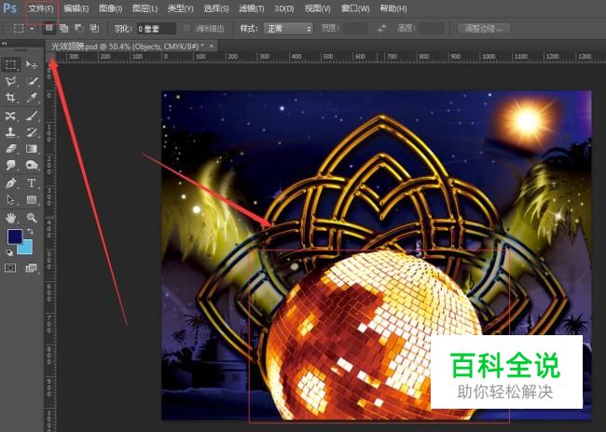Open the 选择(S) menu
Screen dimensions: 606x432
(x=216, y=8)
